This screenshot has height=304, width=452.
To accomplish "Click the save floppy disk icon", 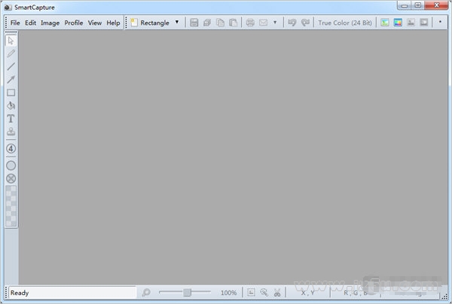I will tap(194, 23).
